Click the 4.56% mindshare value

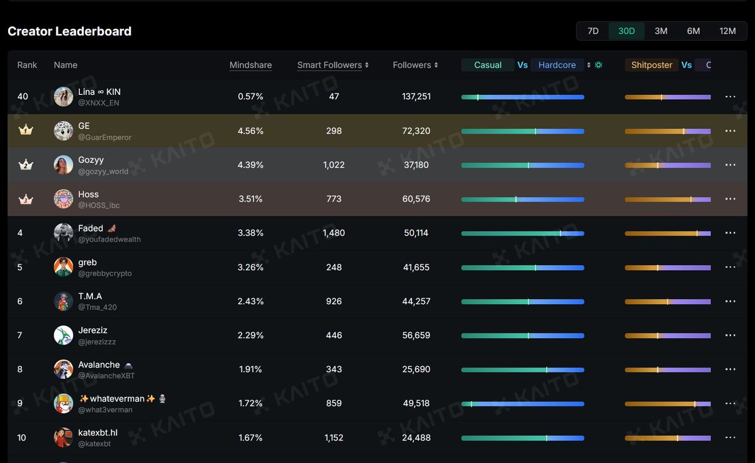(250, 131)
